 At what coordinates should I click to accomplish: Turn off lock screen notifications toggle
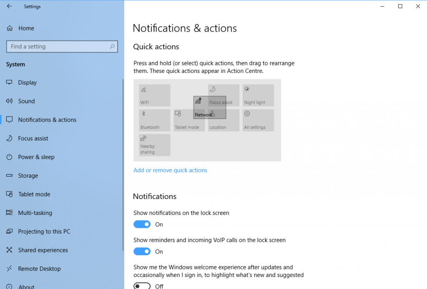[142, 224]
